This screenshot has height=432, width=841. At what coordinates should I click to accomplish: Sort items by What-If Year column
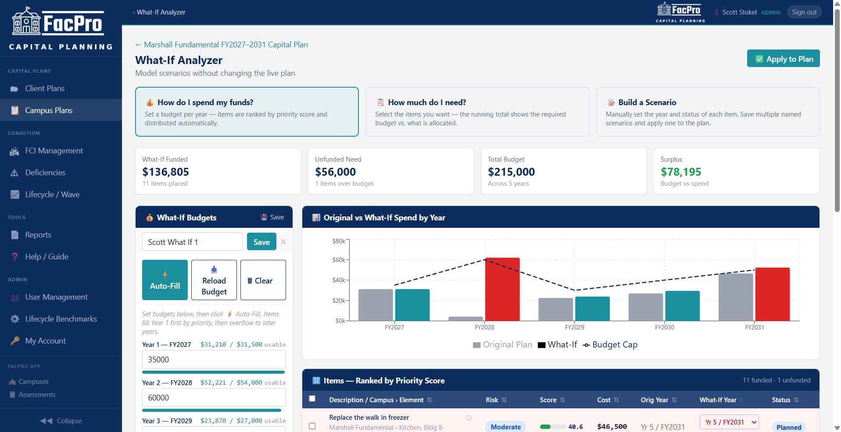721,400
